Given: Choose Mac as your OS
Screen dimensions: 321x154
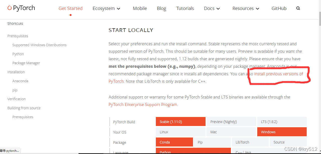Looking at the screenshot, I should coord(231,132).
